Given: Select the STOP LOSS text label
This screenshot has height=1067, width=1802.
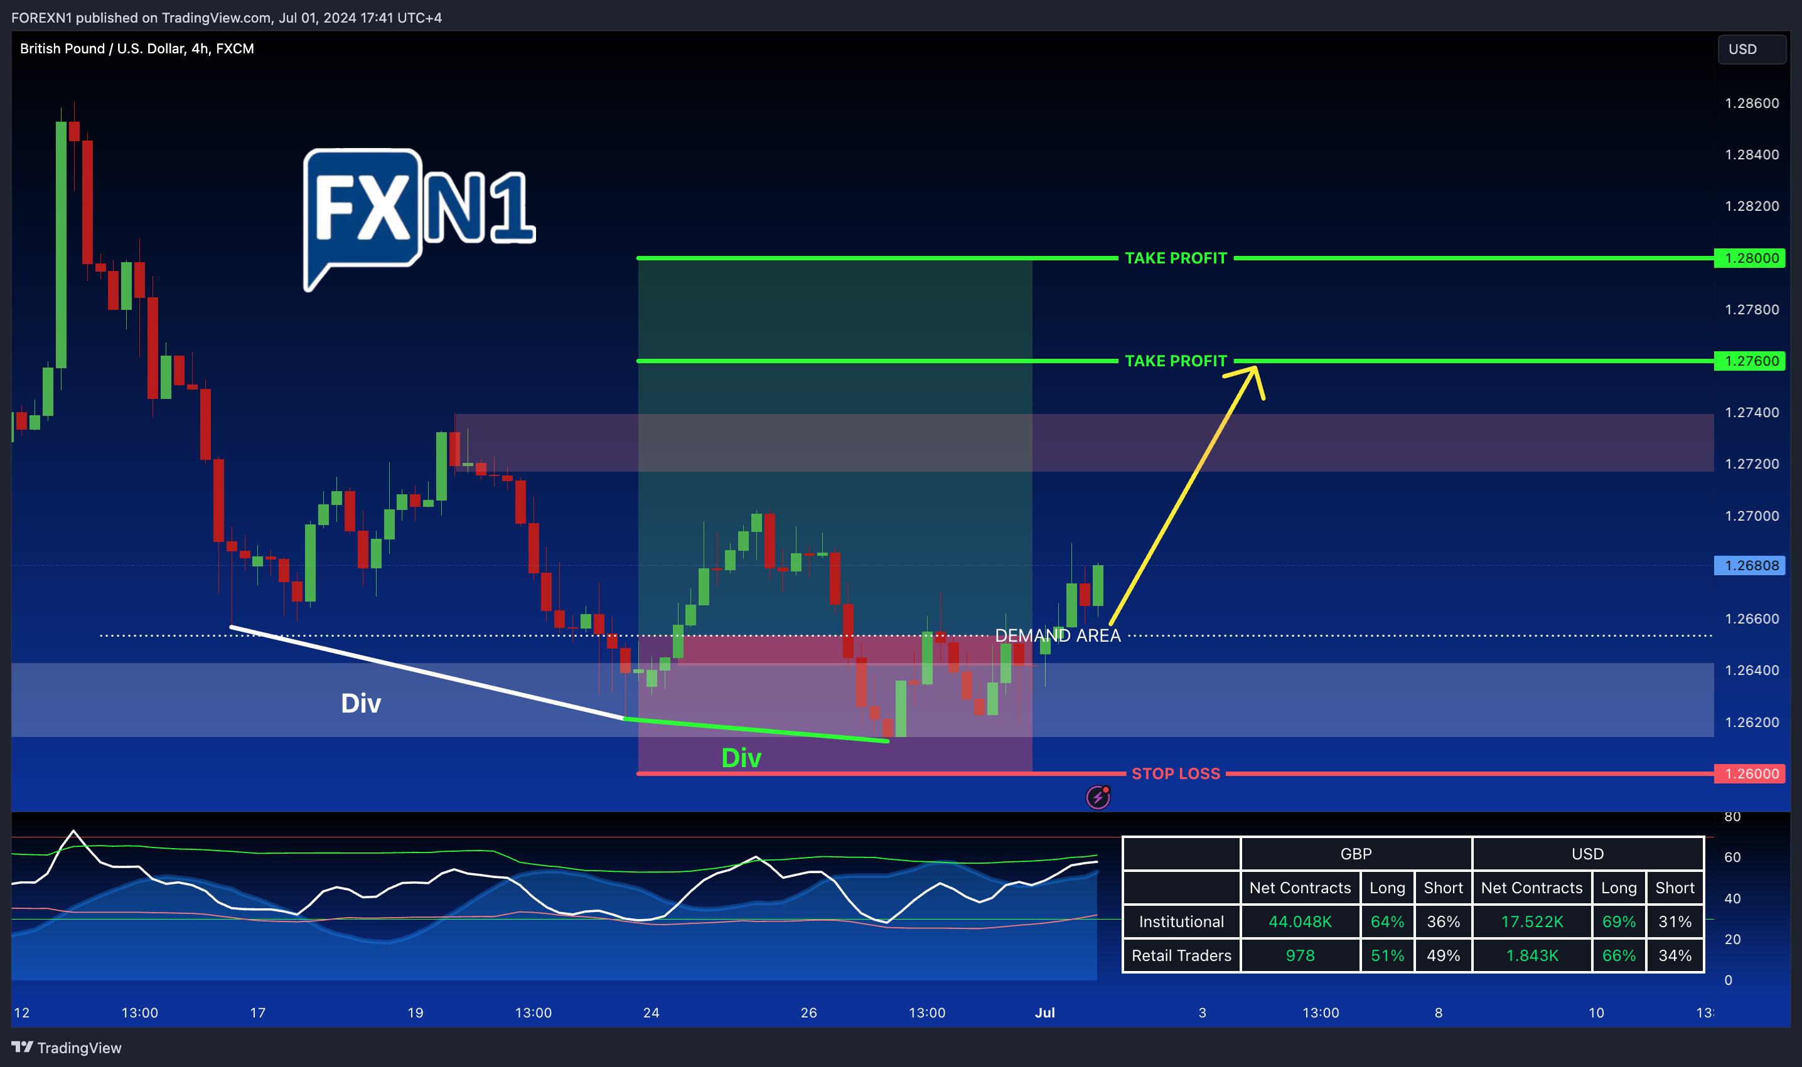Looking at the screenshot, I should point(1176,773).
